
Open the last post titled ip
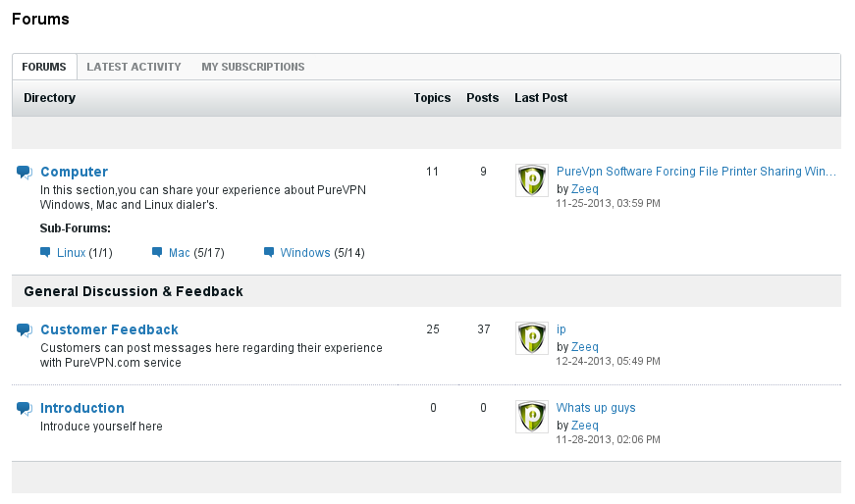(561, 329)
